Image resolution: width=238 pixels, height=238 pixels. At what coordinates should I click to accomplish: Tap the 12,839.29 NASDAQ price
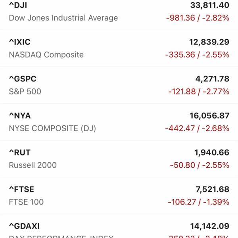click(x=209, y=42)
